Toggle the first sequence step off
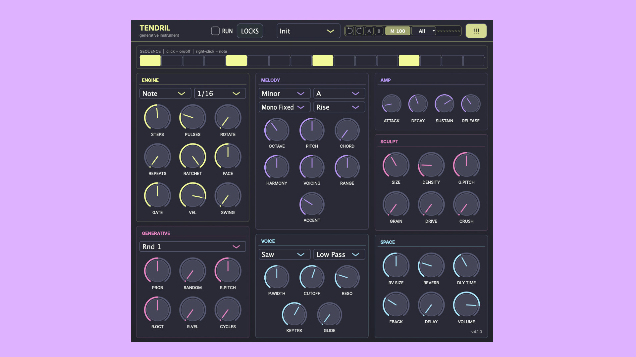Viewport: 636px width, 357px height. click(x=150, y=60)
